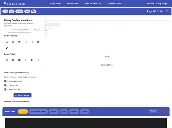Click the Auto Actions (execute on load) heading

16,72
